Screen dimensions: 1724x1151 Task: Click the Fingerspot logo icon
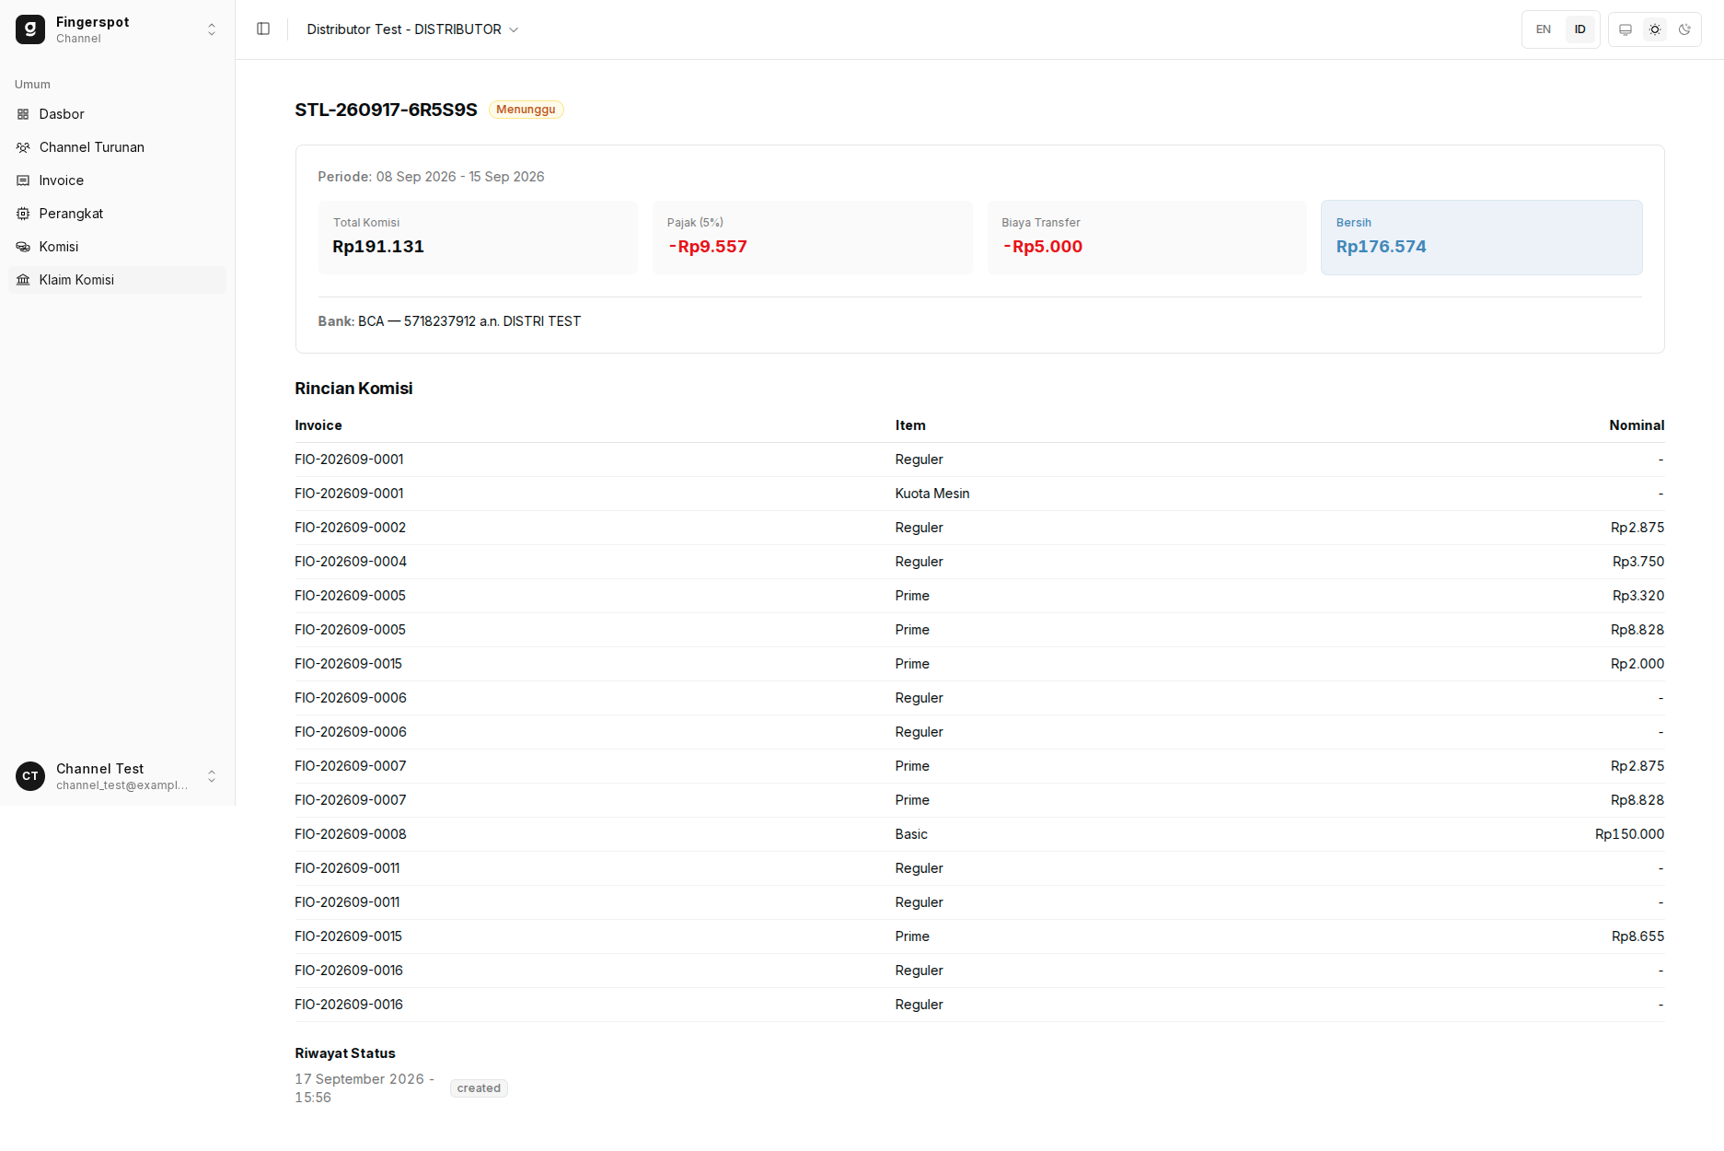click(x=30, y=29)
